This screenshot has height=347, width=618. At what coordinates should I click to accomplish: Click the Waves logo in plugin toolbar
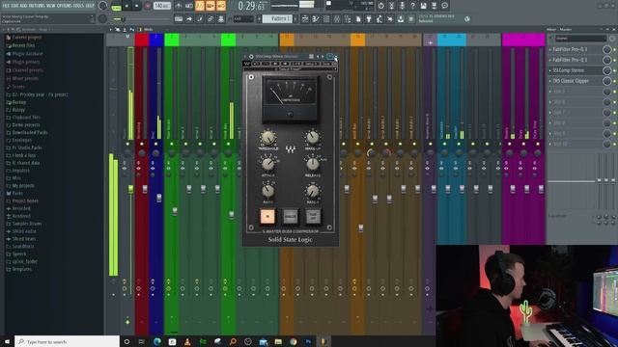coord(247,64)
